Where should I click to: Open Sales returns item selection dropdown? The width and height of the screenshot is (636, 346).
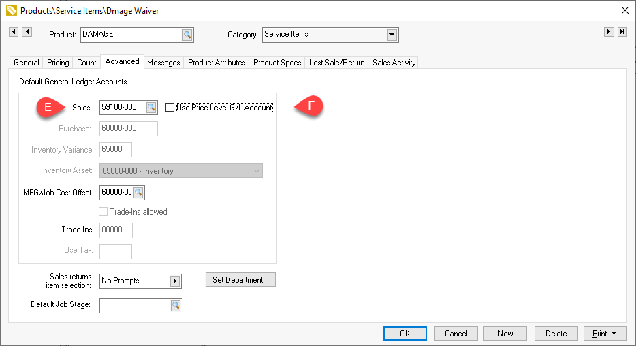click(174, 281)
